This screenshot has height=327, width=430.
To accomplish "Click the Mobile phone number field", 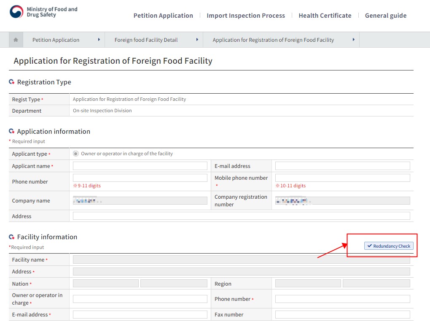I will point(342,178).
